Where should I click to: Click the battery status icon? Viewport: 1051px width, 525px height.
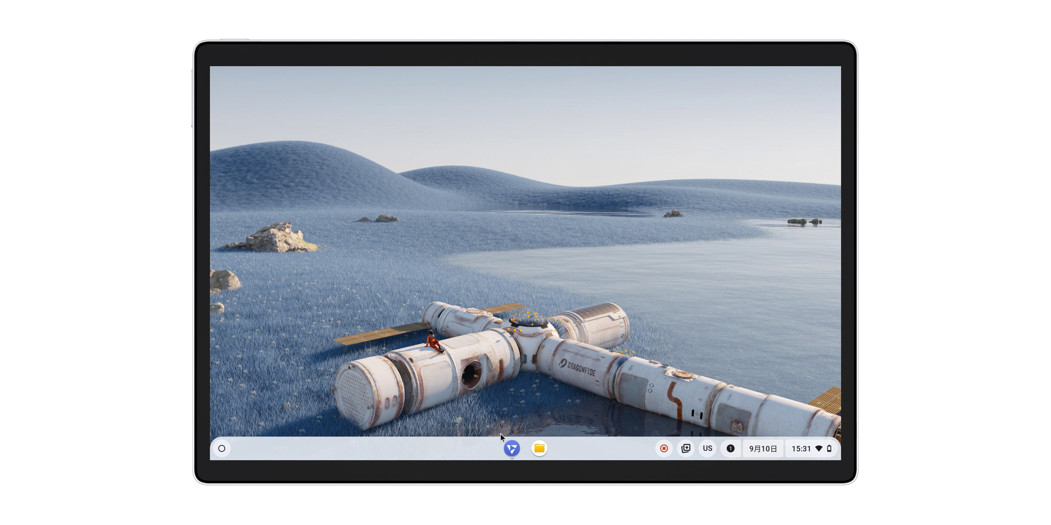829,448
